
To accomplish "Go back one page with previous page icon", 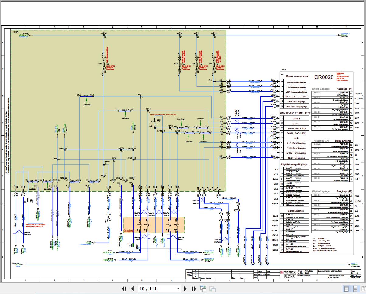I will [x=132, y=289].
